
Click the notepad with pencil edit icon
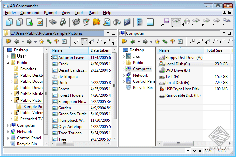pyautogui.click(x=86, y=22)
